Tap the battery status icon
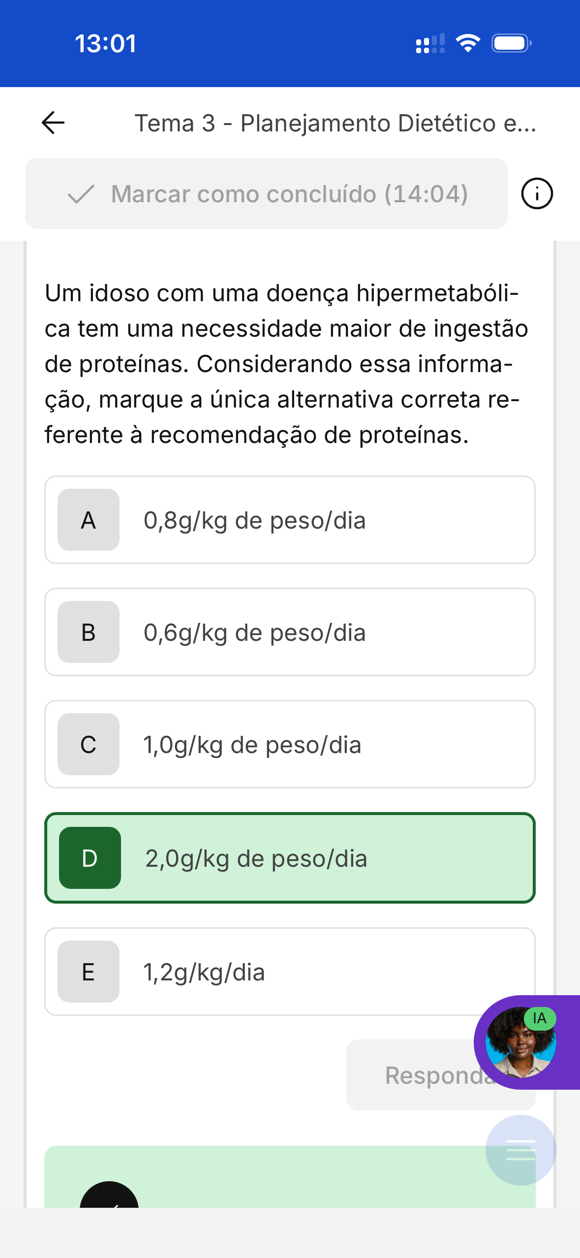 (x=511, y=43)
